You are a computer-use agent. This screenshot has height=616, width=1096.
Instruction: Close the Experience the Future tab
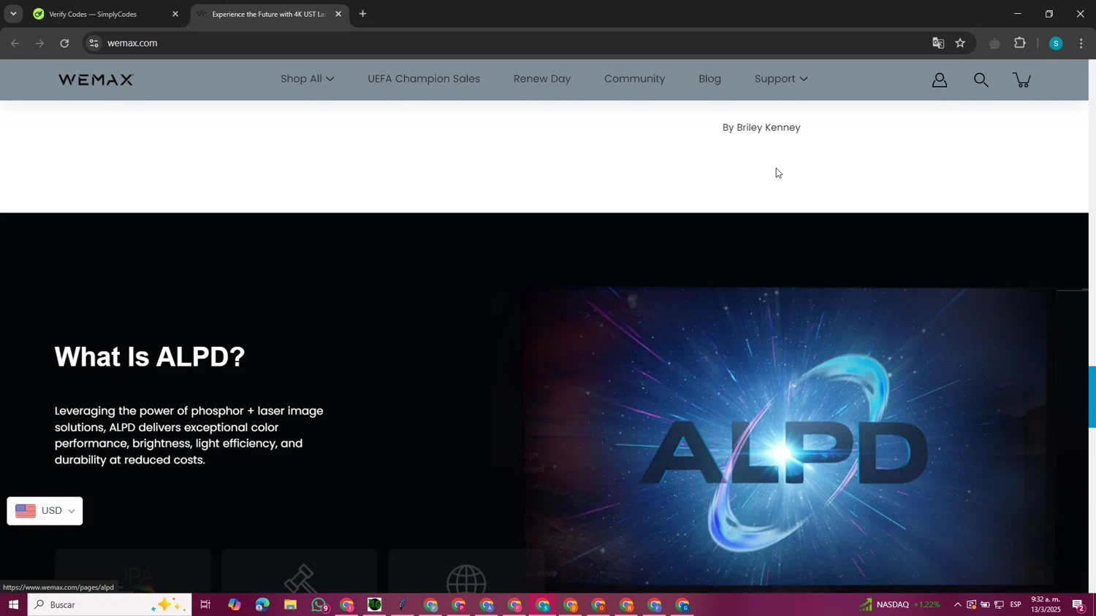pos(338,14)
